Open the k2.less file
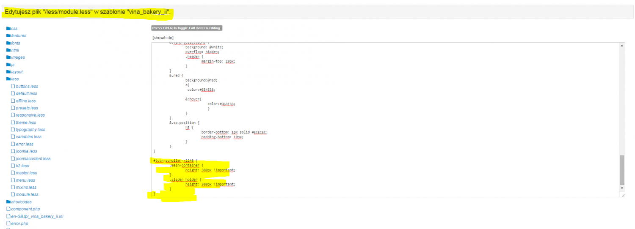 tap(22, 166)
